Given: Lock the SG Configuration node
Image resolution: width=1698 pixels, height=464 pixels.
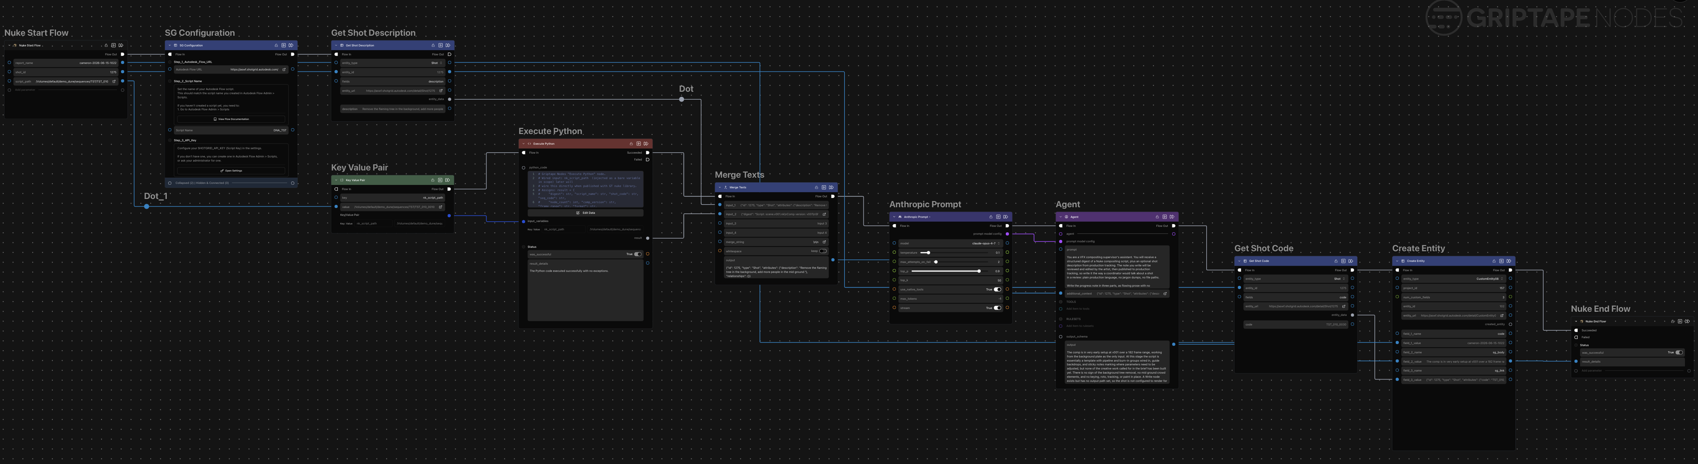Looking at the screenshot, I should coord(276,45).
